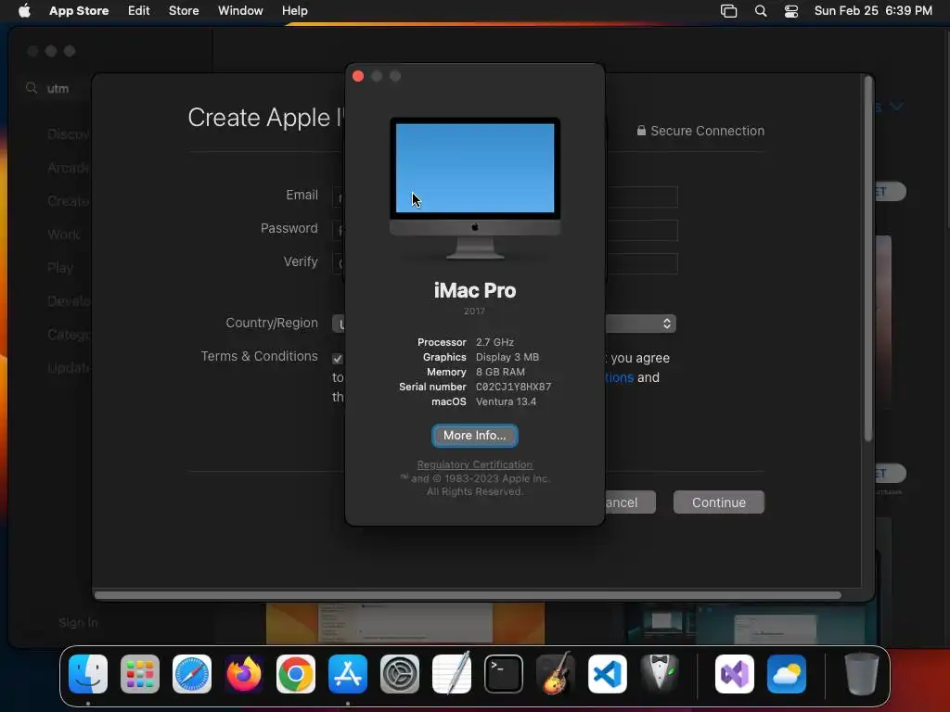This screenshot has width=950, height=712.
Task: Open System Settings from the Dock
Action: click(400, 674)
